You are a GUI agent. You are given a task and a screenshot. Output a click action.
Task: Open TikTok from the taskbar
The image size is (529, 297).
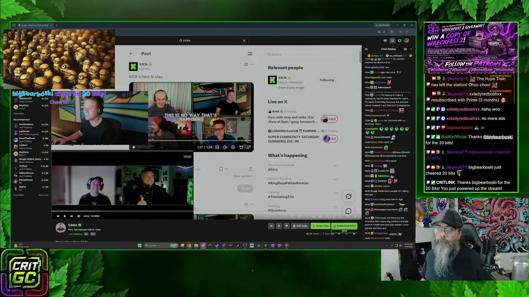(238, 245)
